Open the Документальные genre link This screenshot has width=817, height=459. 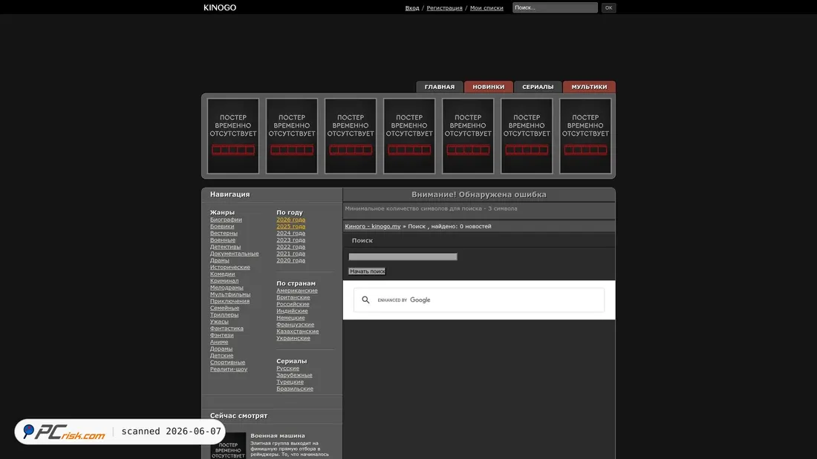click(x=234, y=254)
